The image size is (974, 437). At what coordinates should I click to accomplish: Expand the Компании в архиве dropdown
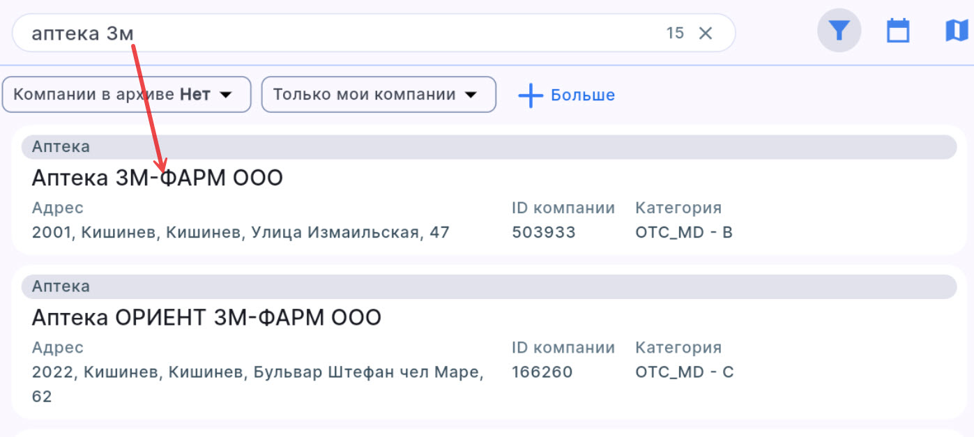(x=125, y=94)
